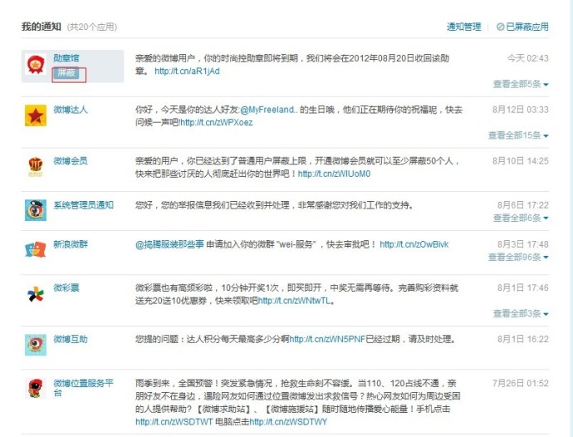Viewport: 573px width, 437px height.
Task: Open the 已屏蔽应用 blocked apps link
Action: pyautogui.click(x=523, y=27)
